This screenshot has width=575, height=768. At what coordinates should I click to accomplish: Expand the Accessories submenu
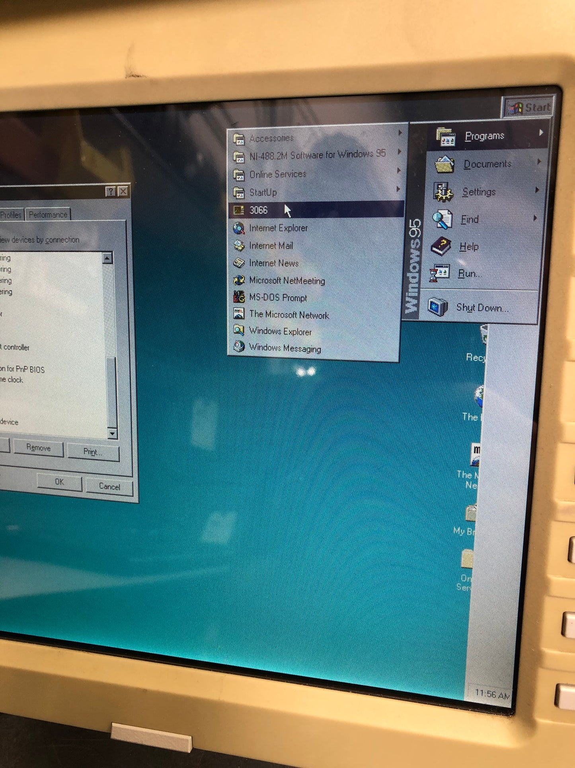[271, 138]
